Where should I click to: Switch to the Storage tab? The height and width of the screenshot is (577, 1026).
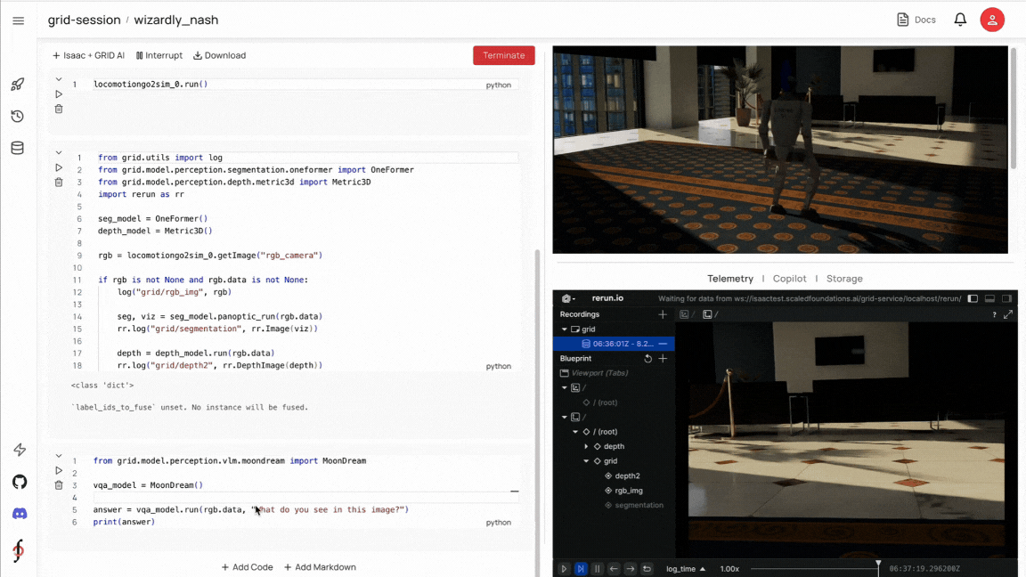point(844,279)
